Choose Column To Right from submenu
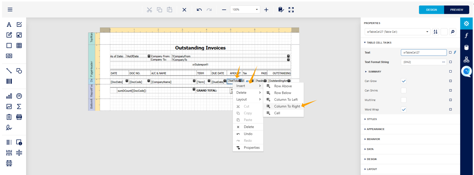The width and height of the screenshot is (474, 175). [287, 106]
